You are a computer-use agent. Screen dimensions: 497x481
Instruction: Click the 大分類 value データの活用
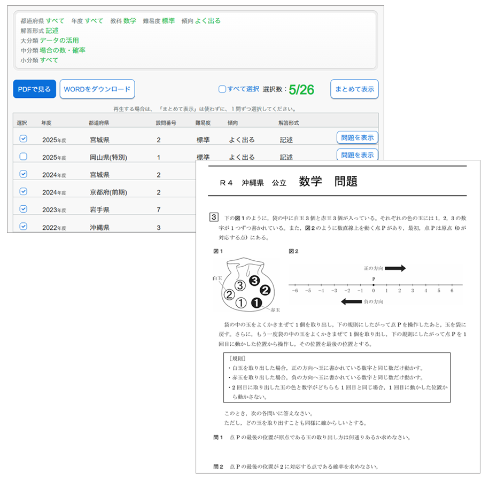tap(59, 41)
